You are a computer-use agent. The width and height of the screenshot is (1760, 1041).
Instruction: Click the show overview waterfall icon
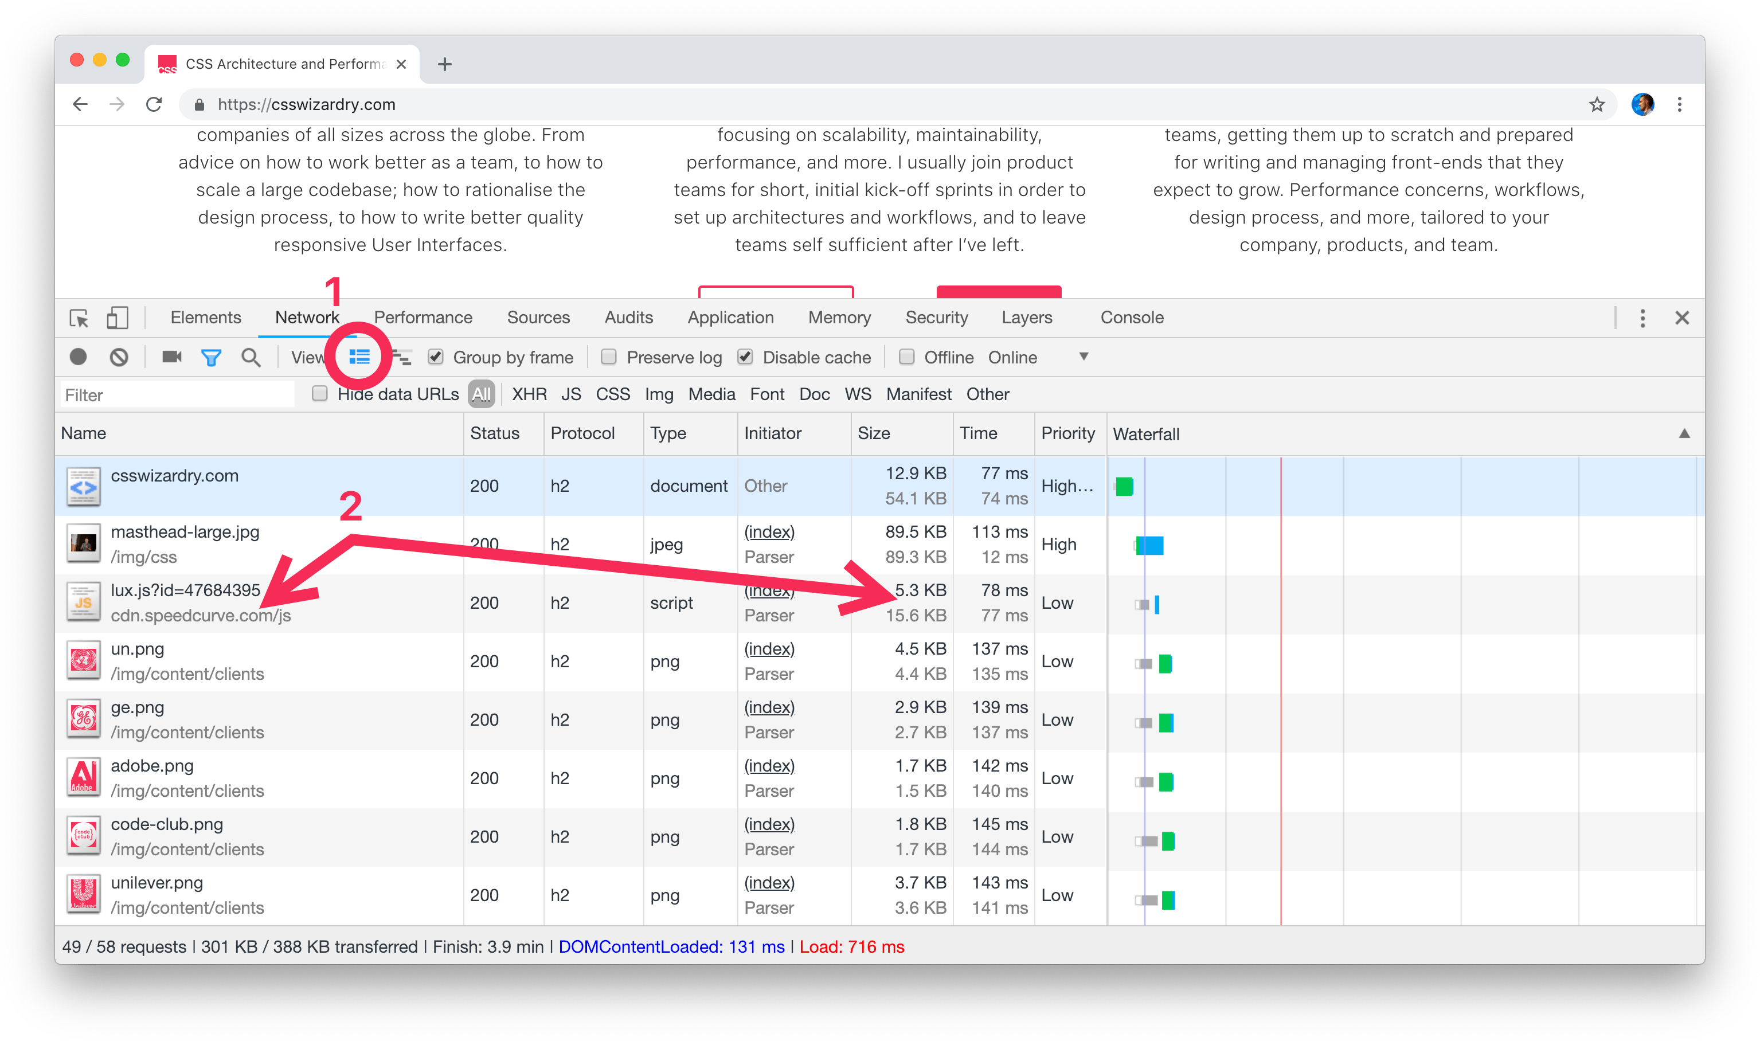pos(401,358)
